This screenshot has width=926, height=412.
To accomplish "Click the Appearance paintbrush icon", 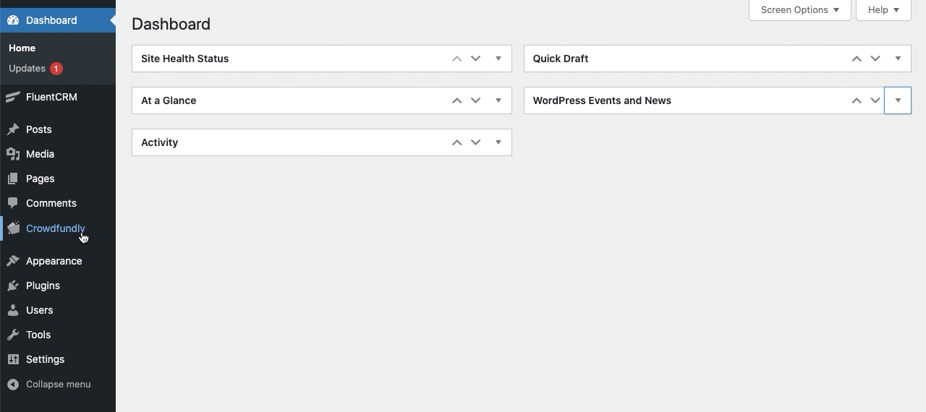I will click(13, 261).
